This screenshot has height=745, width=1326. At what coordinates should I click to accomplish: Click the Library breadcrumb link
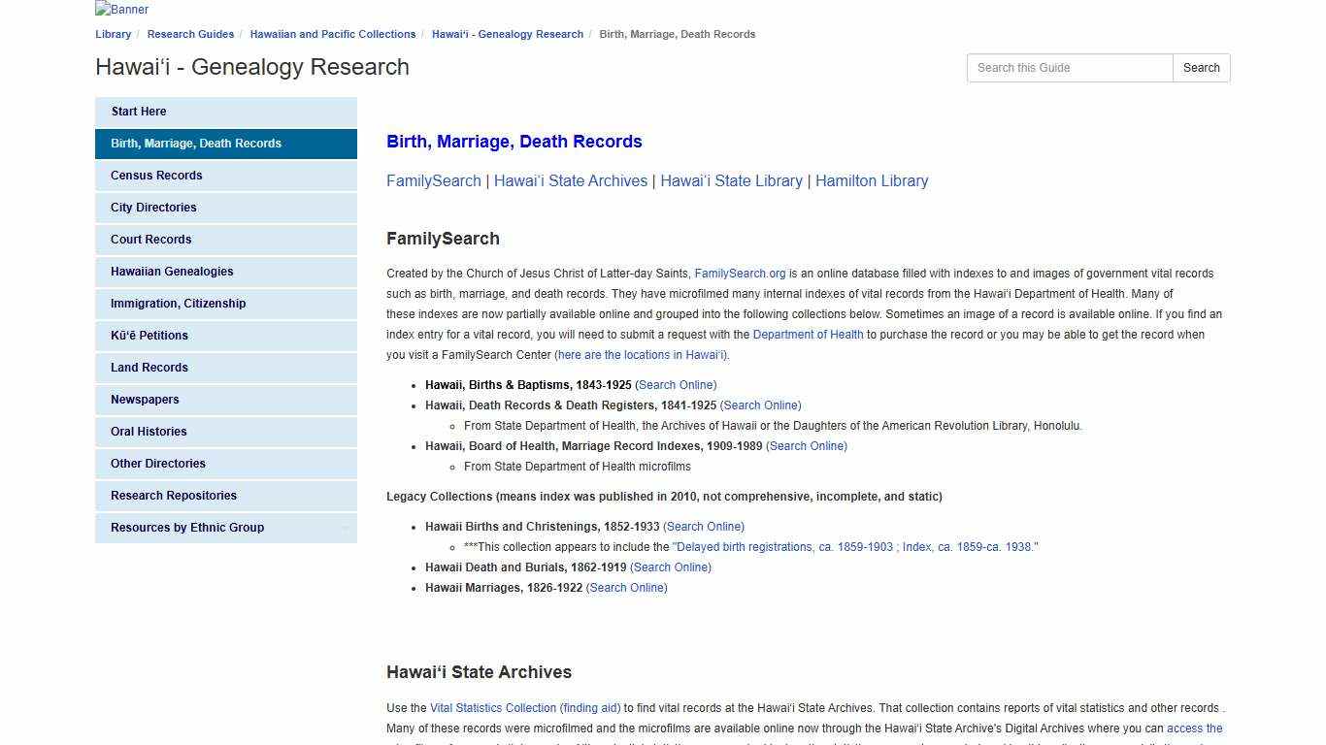pos(113,34)
